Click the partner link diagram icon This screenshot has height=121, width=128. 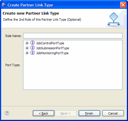(x=114, y=19)
